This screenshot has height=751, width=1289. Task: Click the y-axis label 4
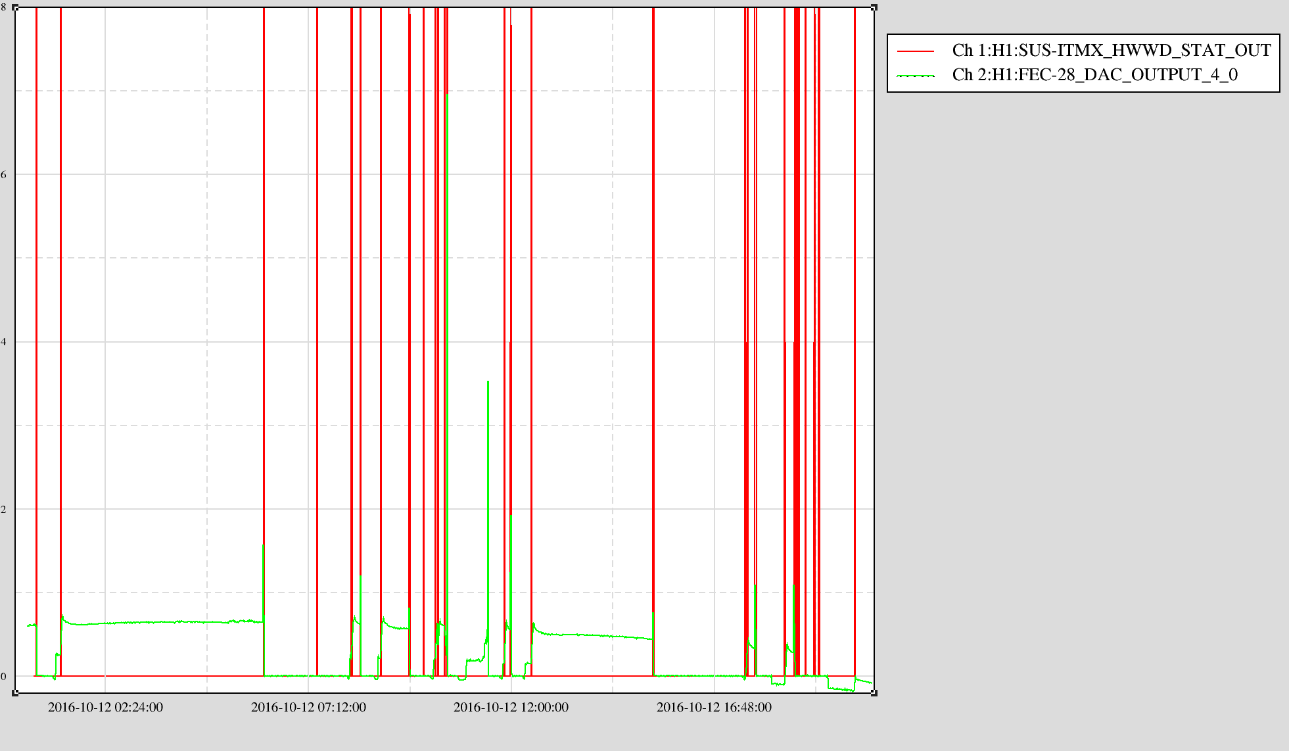3,342
